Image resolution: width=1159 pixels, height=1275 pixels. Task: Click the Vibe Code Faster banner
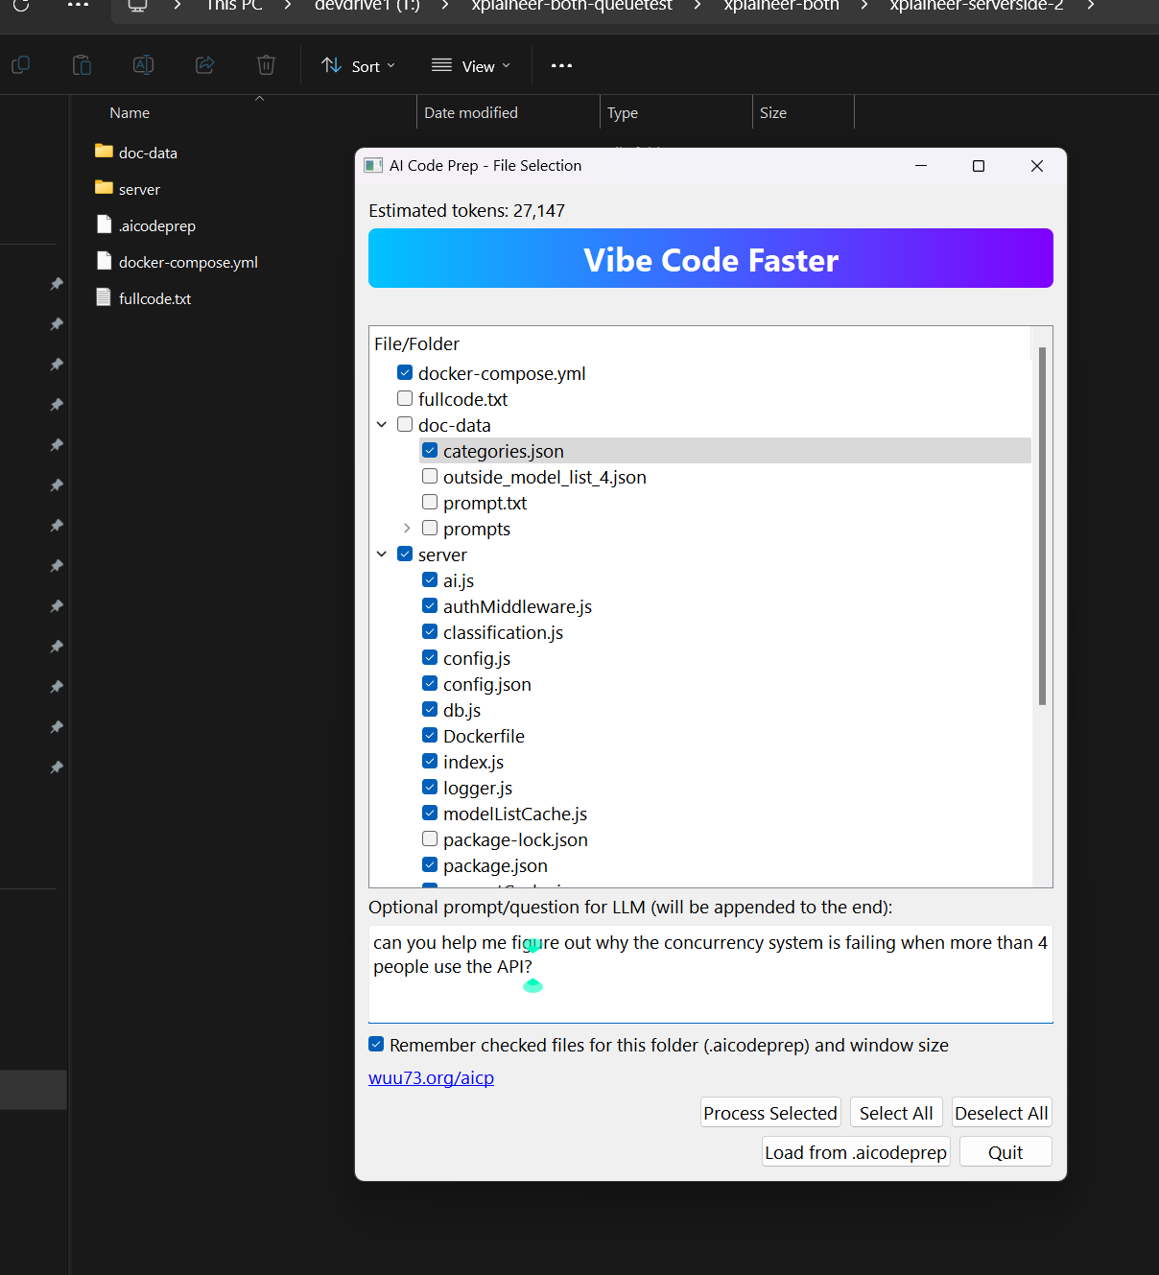click(x=711, y=258)
